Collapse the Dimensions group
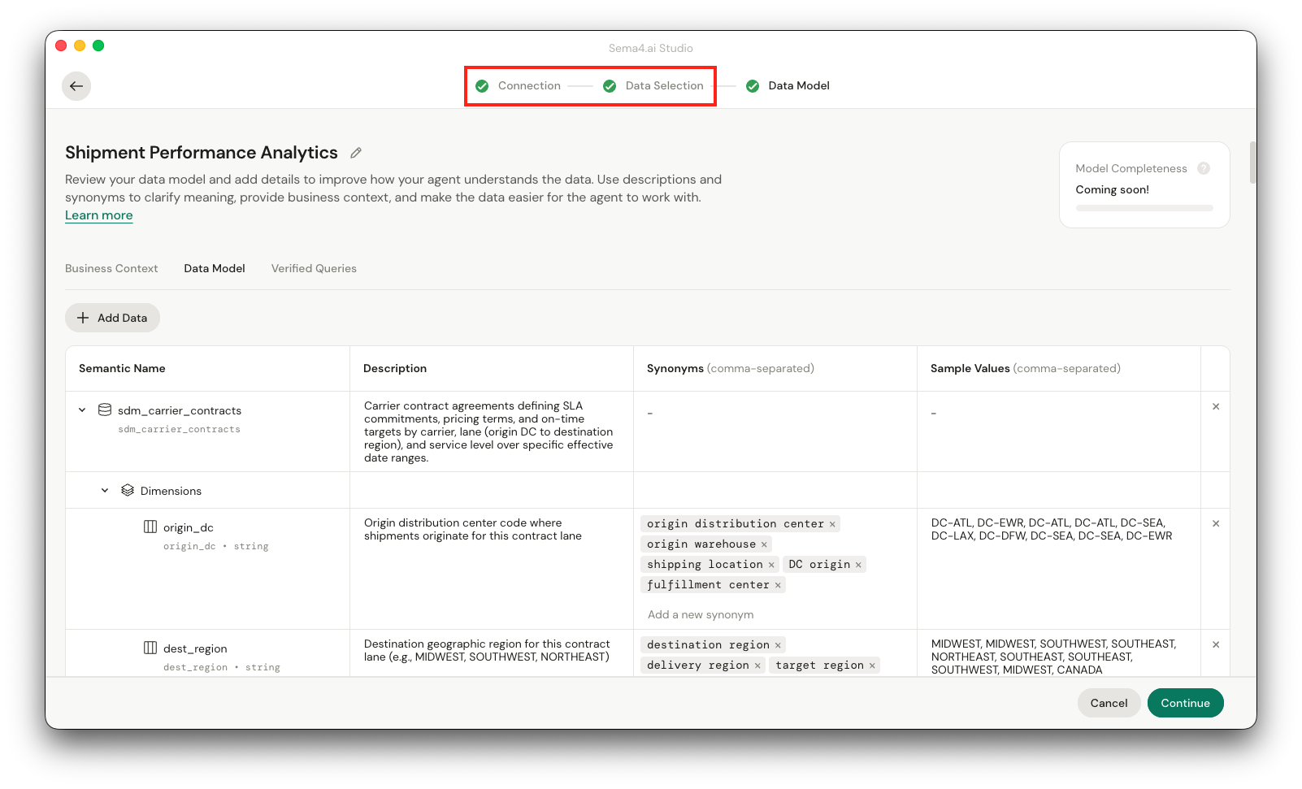1302x789 pixels. [104, 490]
